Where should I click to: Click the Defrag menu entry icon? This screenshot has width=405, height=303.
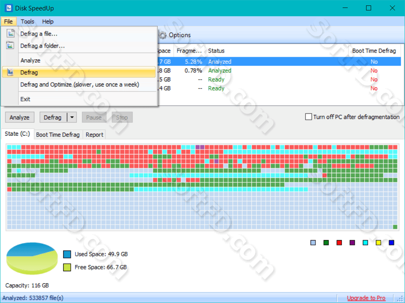[x=10, y=72]
